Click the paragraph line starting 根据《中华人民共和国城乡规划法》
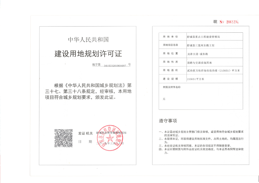Viewport: 259px width, 183px height. pos(93,85)
